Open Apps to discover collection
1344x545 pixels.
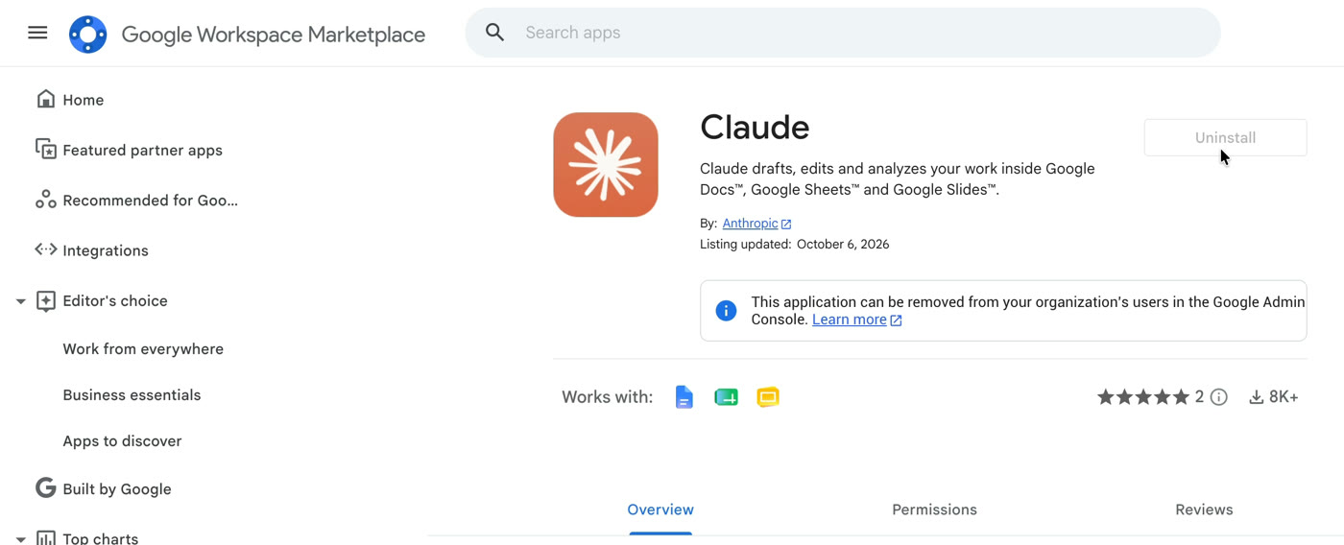pyautogui.click(x=122, y=441)
